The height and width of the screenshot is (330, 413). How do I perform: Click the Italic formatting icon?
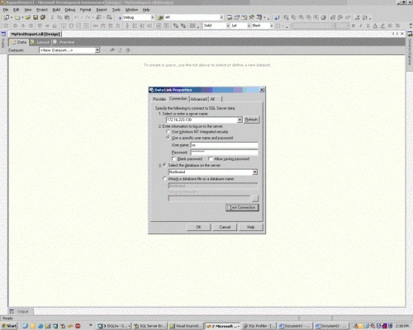[361, 26]
